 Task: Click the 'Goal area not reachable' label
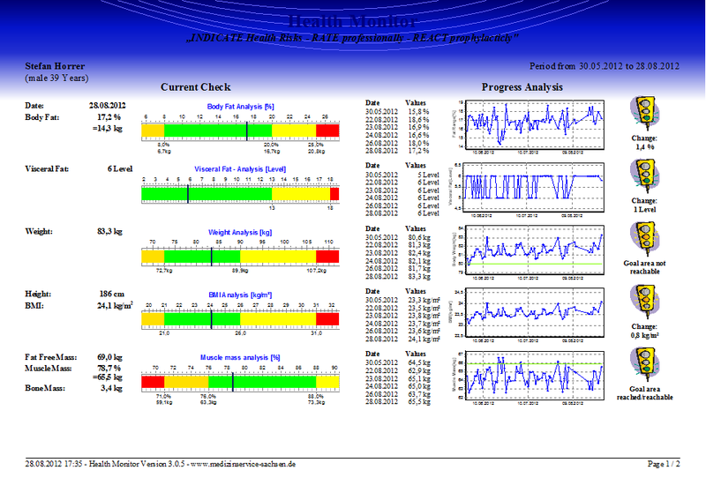tap(645, 267)
